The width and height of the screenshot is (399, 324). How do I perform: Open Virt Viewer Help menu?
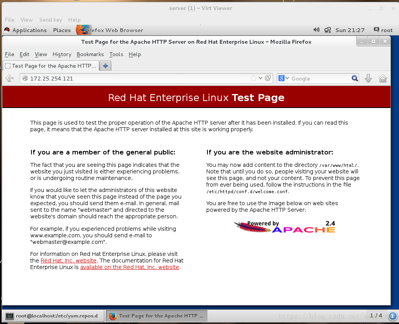[74, 20]
